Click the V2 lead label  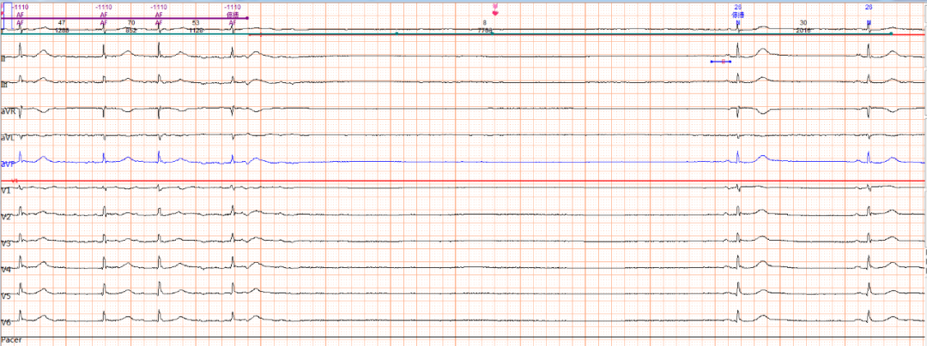pyautogui.click(x=6, y=218)
